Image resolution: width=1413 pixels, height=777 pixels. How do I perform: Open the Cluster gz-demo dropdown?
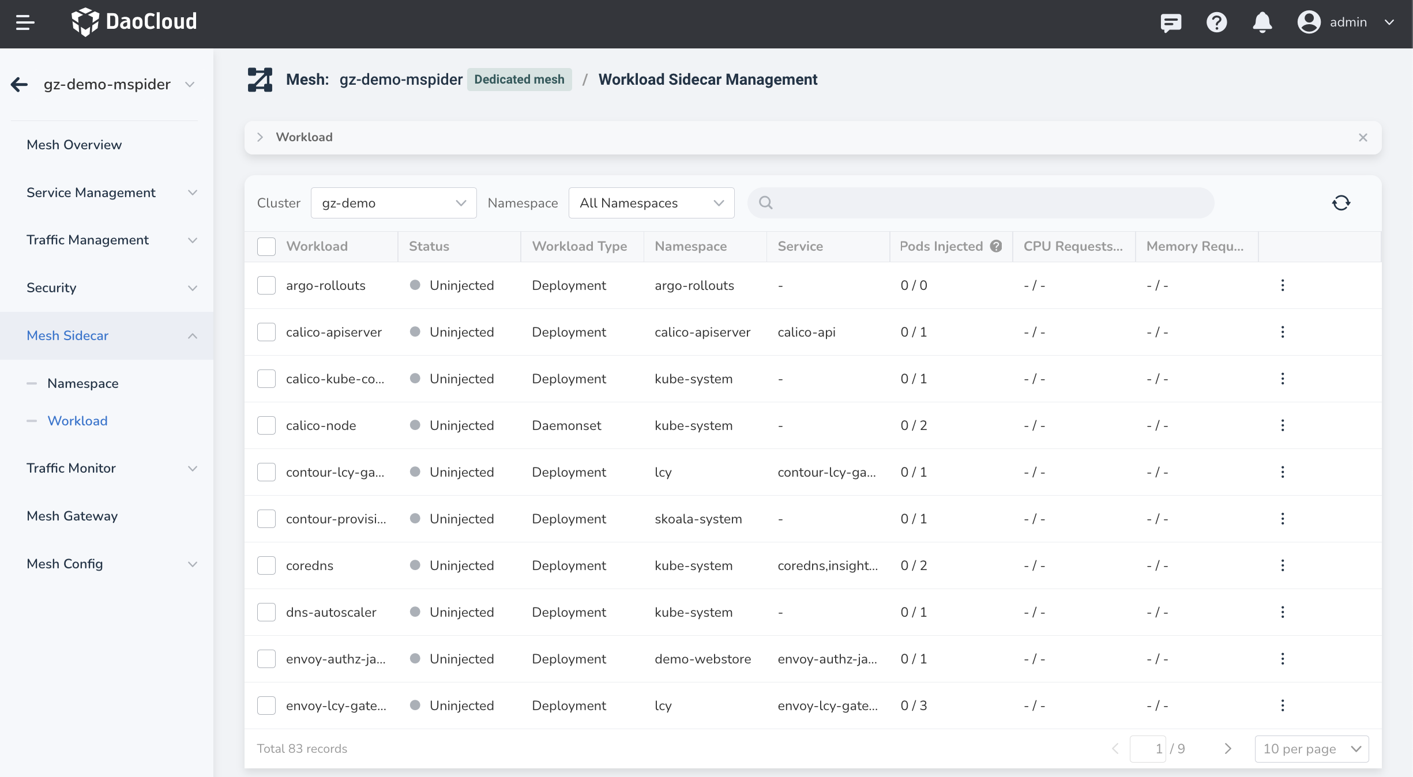pyautogui.click(x=393, y=203)
